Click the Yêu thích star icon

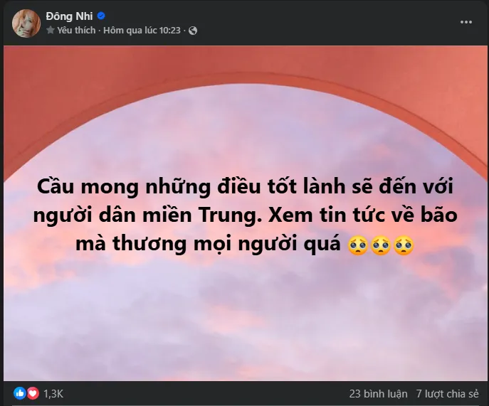pyautogui.click(x=51, y=30)
